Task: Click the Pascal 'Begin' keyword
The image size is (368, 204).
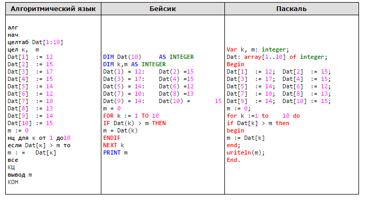Action: pyautogui.click(x=235, y=64)
